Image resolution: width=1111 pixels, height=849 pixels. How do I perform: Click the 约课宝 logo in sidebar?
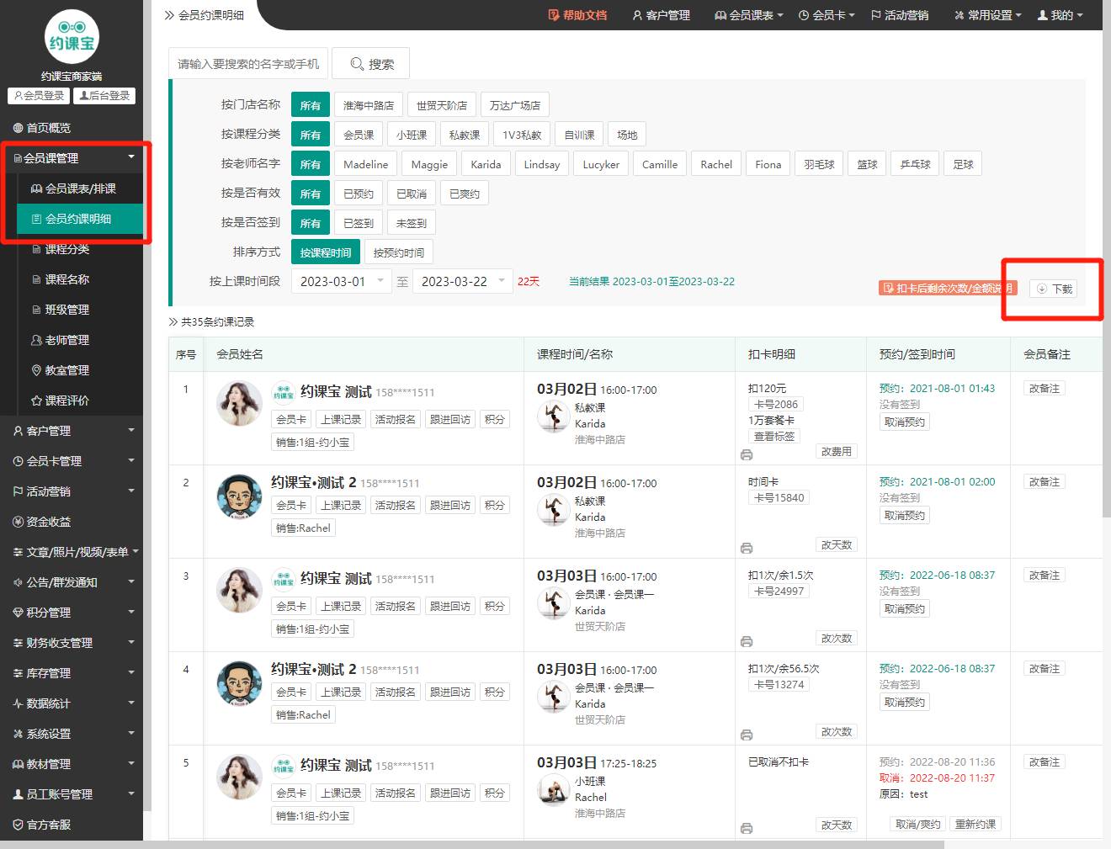pos(72,36)
